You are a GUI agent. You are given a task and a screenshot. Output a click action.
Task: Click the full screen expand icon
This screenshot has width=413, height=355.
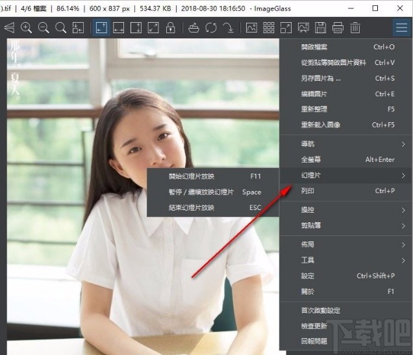pos(286,28)
